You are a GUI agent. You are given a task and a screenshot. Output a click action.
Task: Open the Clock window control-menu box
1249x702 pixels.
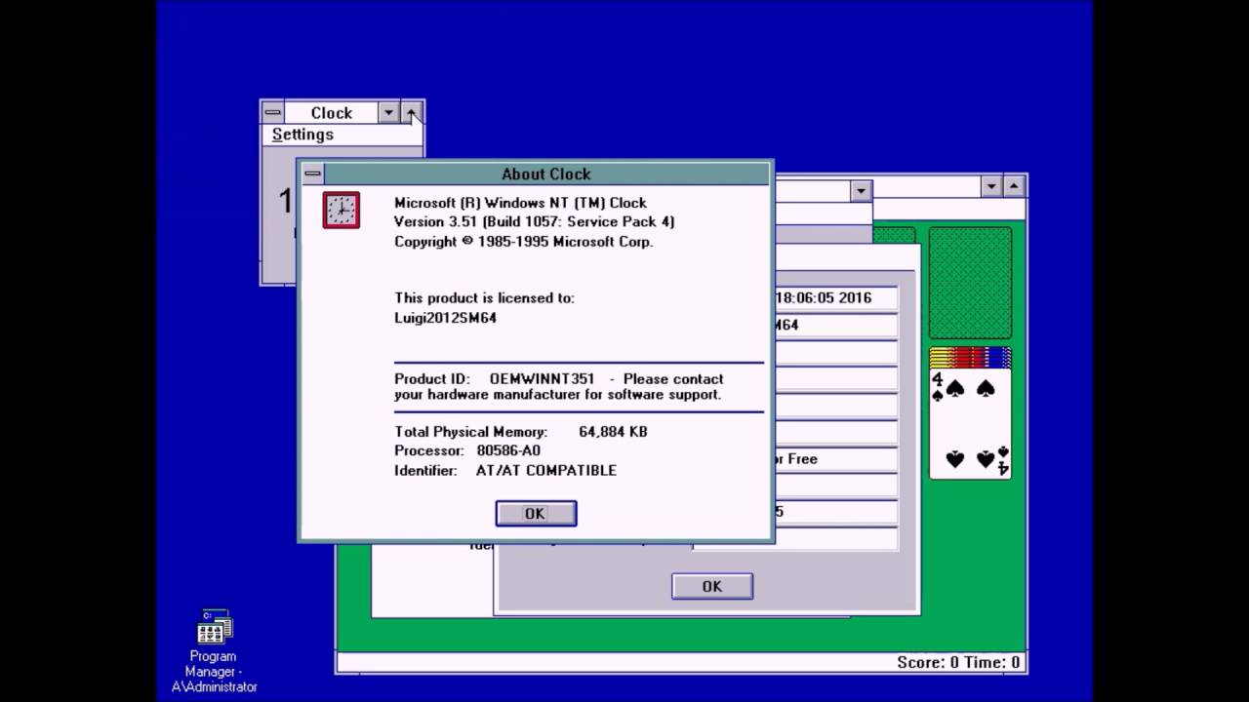272,112
